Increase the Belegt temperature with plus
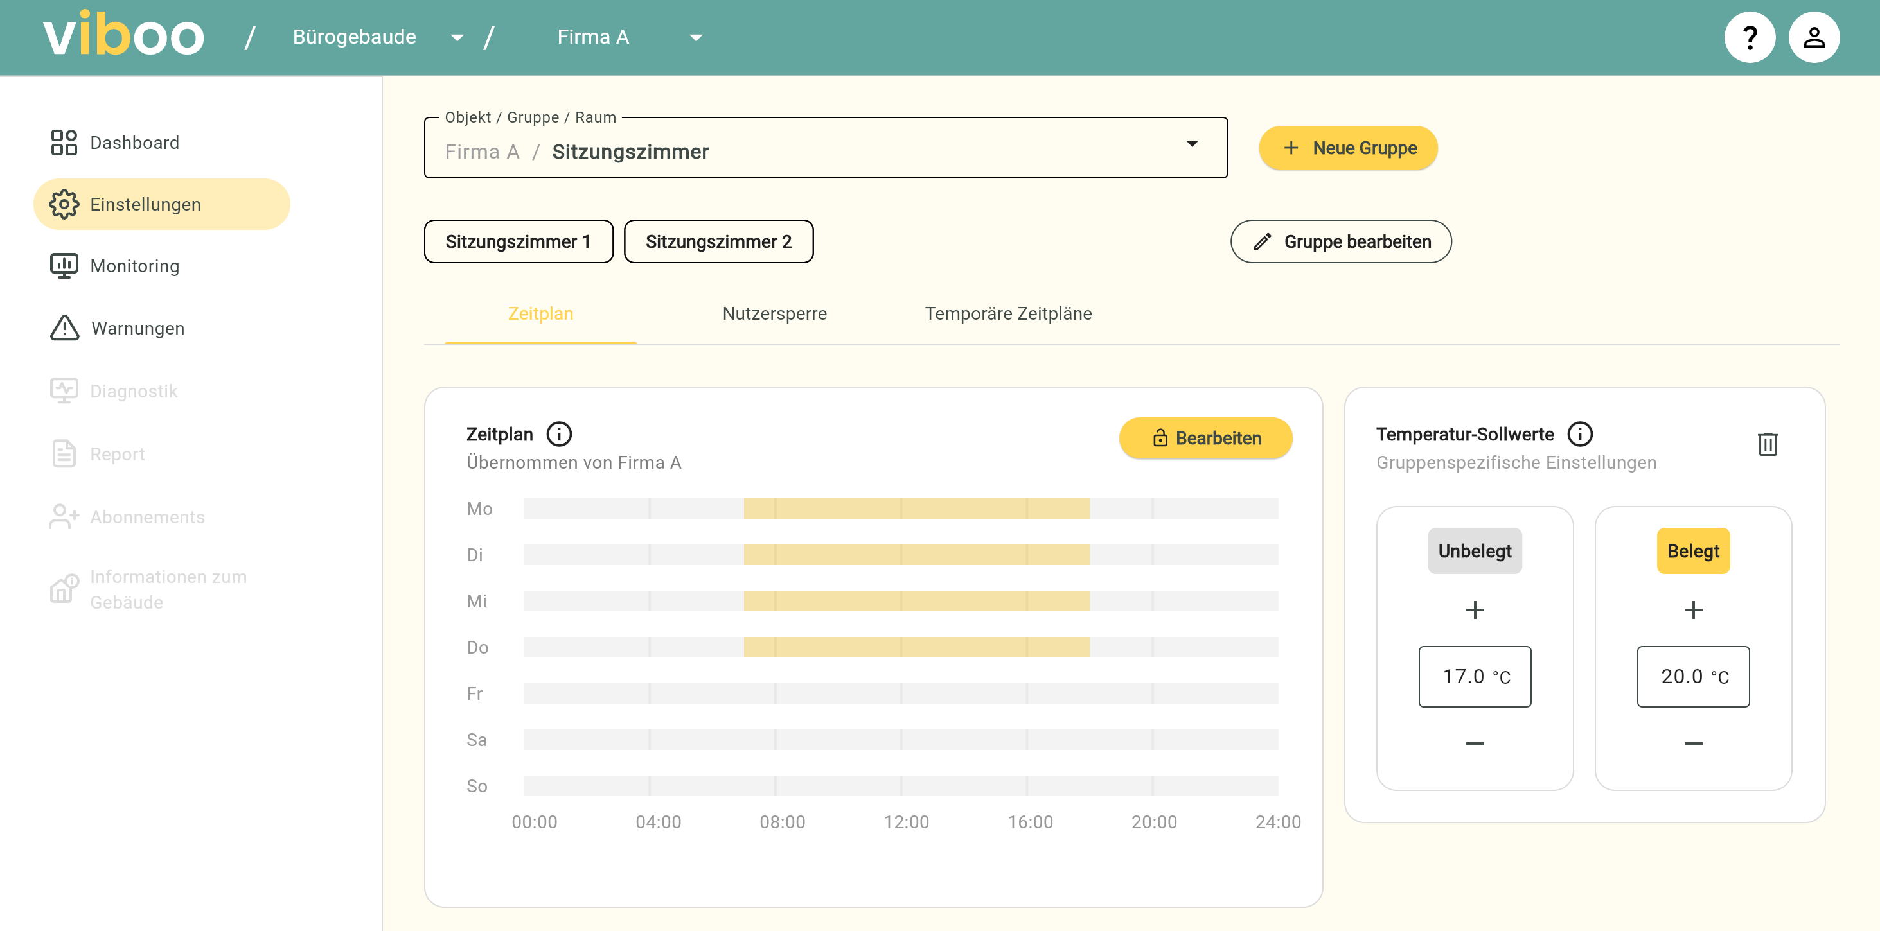Viewport: 1880px width, 931px height. tap(1692, 609)
